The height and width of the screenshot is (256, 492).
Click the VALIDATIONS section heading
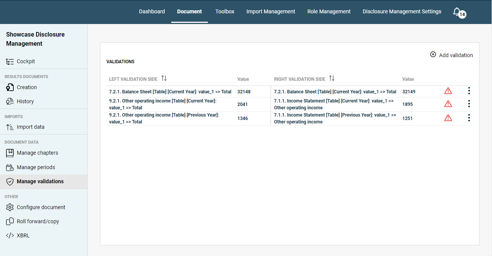click(x=120, y=62)
